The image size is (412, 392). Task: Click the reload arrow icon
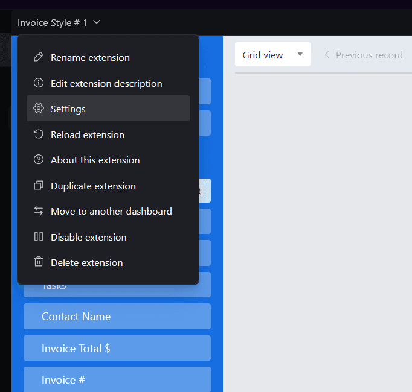[x=39, y=134]
